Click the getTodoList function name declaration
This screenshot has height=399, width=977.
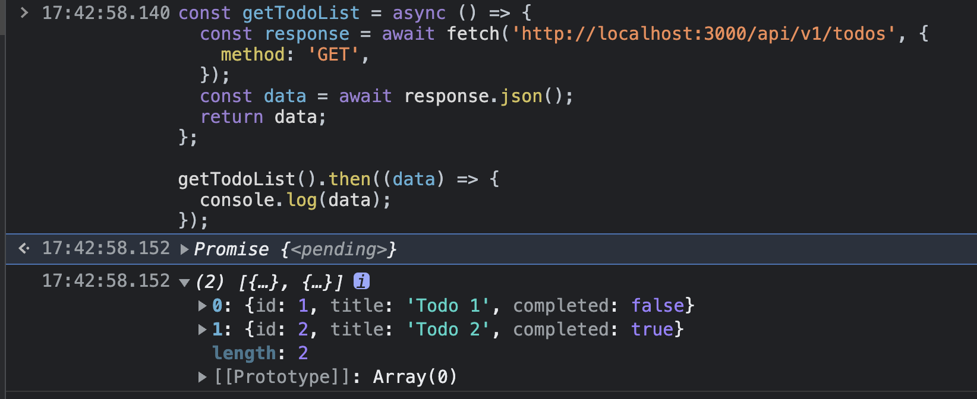pyautogui.click(x=301, y=12)
